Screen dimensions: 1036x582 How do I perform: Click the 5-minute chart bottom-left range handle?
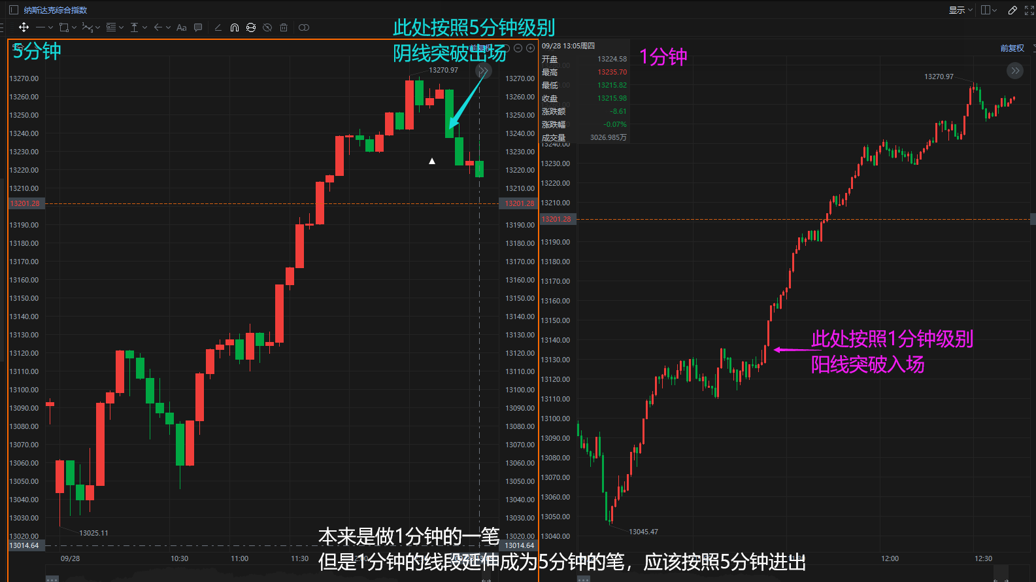coord(52,579)
